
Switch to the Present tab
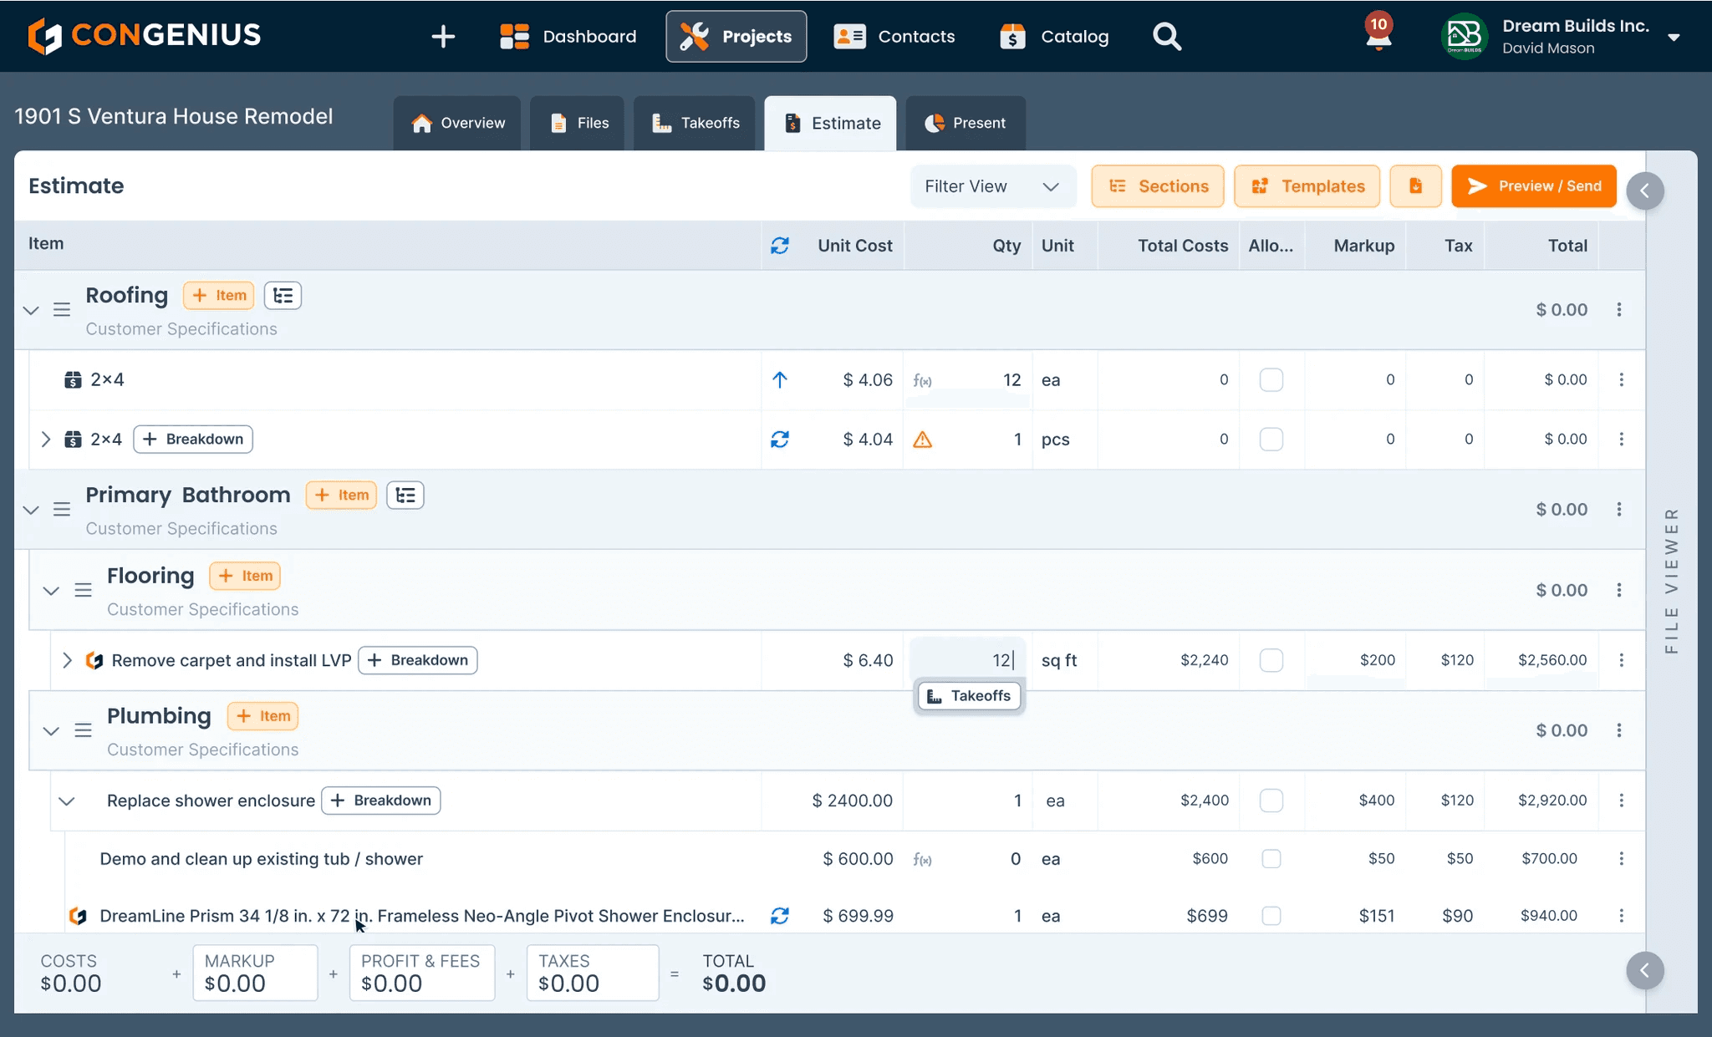pyautogui.click(x=966, y=123)
